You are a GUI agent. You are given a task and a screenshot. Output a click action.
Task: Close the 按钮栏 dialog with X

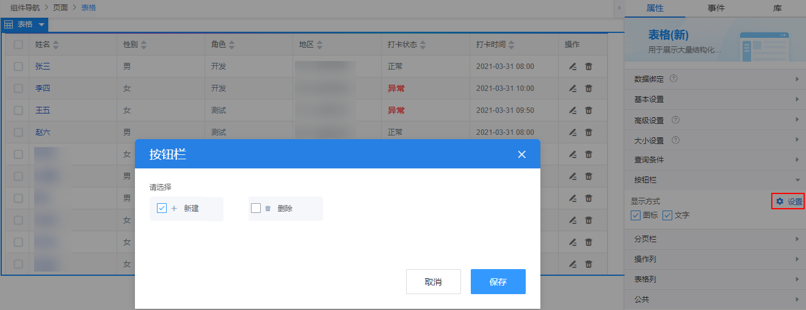tap(521, 154)
